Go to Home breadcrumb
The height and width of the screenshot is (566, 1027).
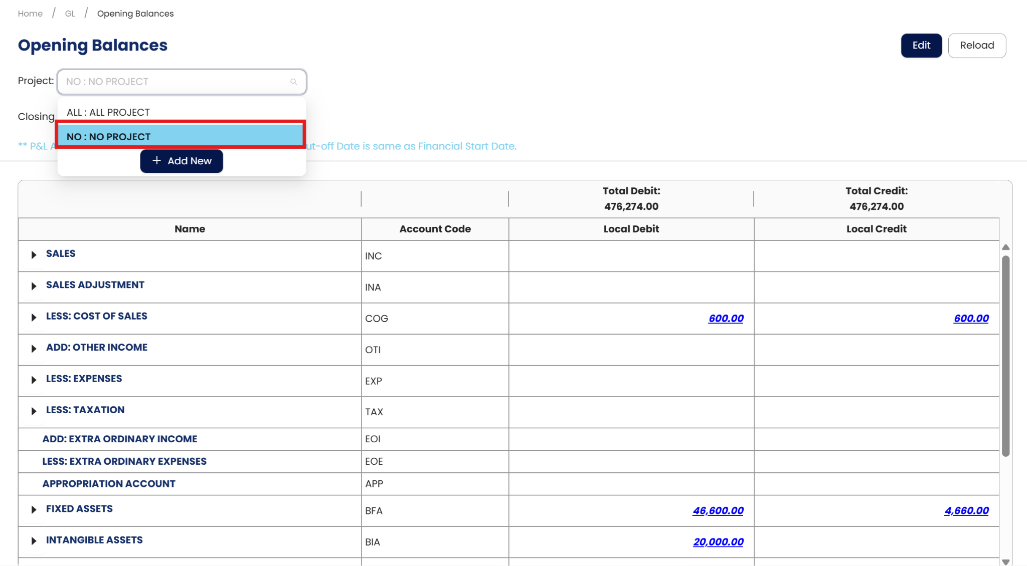pos(30,14)
